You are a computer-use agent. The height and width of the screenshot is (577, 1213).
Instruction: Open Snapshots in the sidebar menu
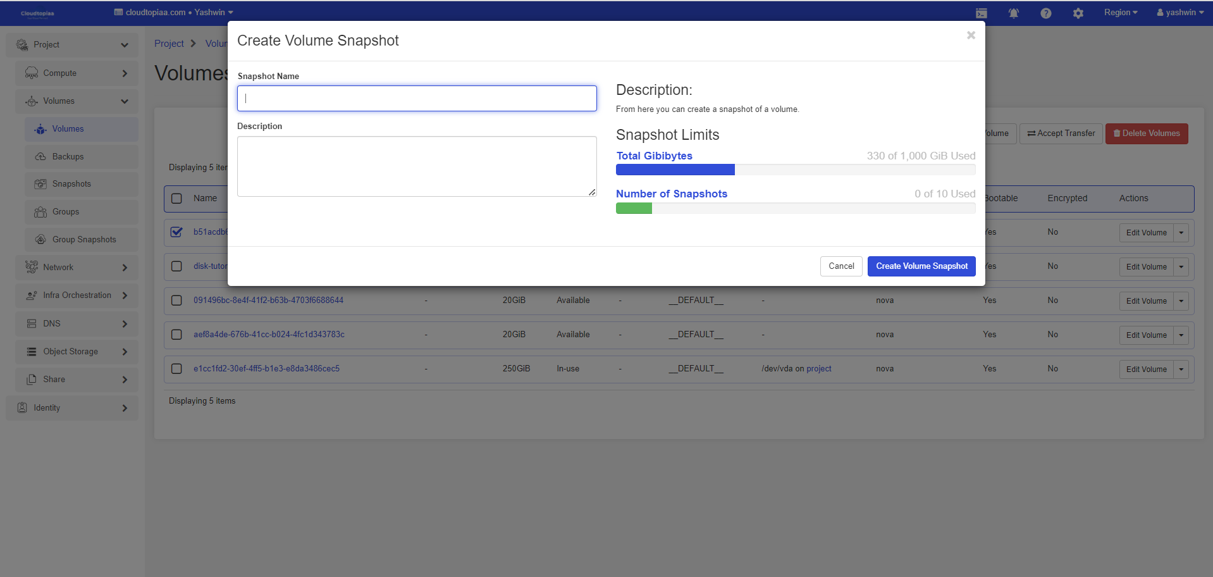click(x=71, y=184)
